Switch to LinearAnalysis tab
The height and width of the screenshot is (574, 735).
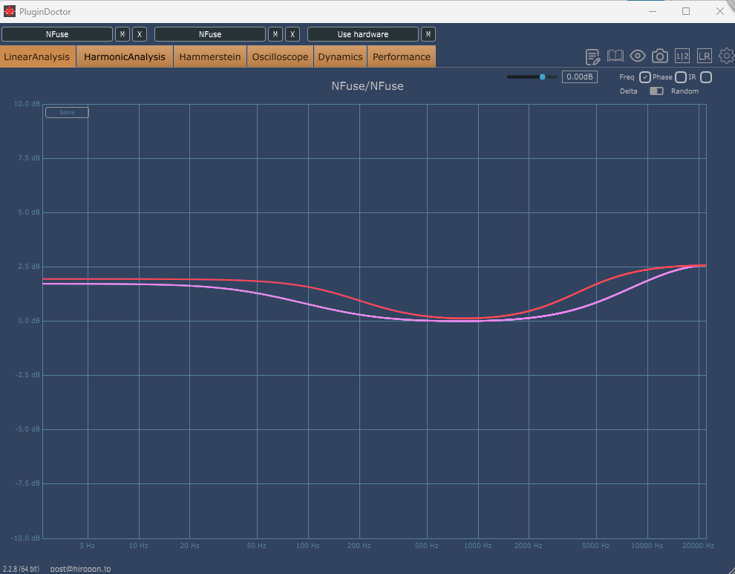click(38, 56)
